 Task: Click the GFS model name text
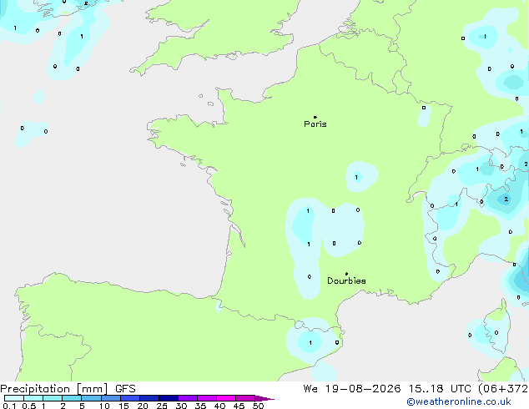pyautogui.click(x=125, y=389)
